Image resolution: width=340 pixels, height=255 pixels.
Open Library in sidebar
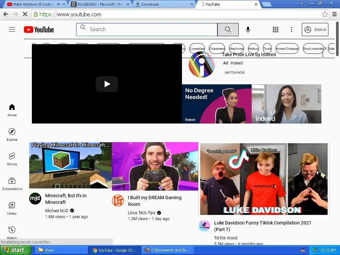pyautogui.click(x=12, y=209)
